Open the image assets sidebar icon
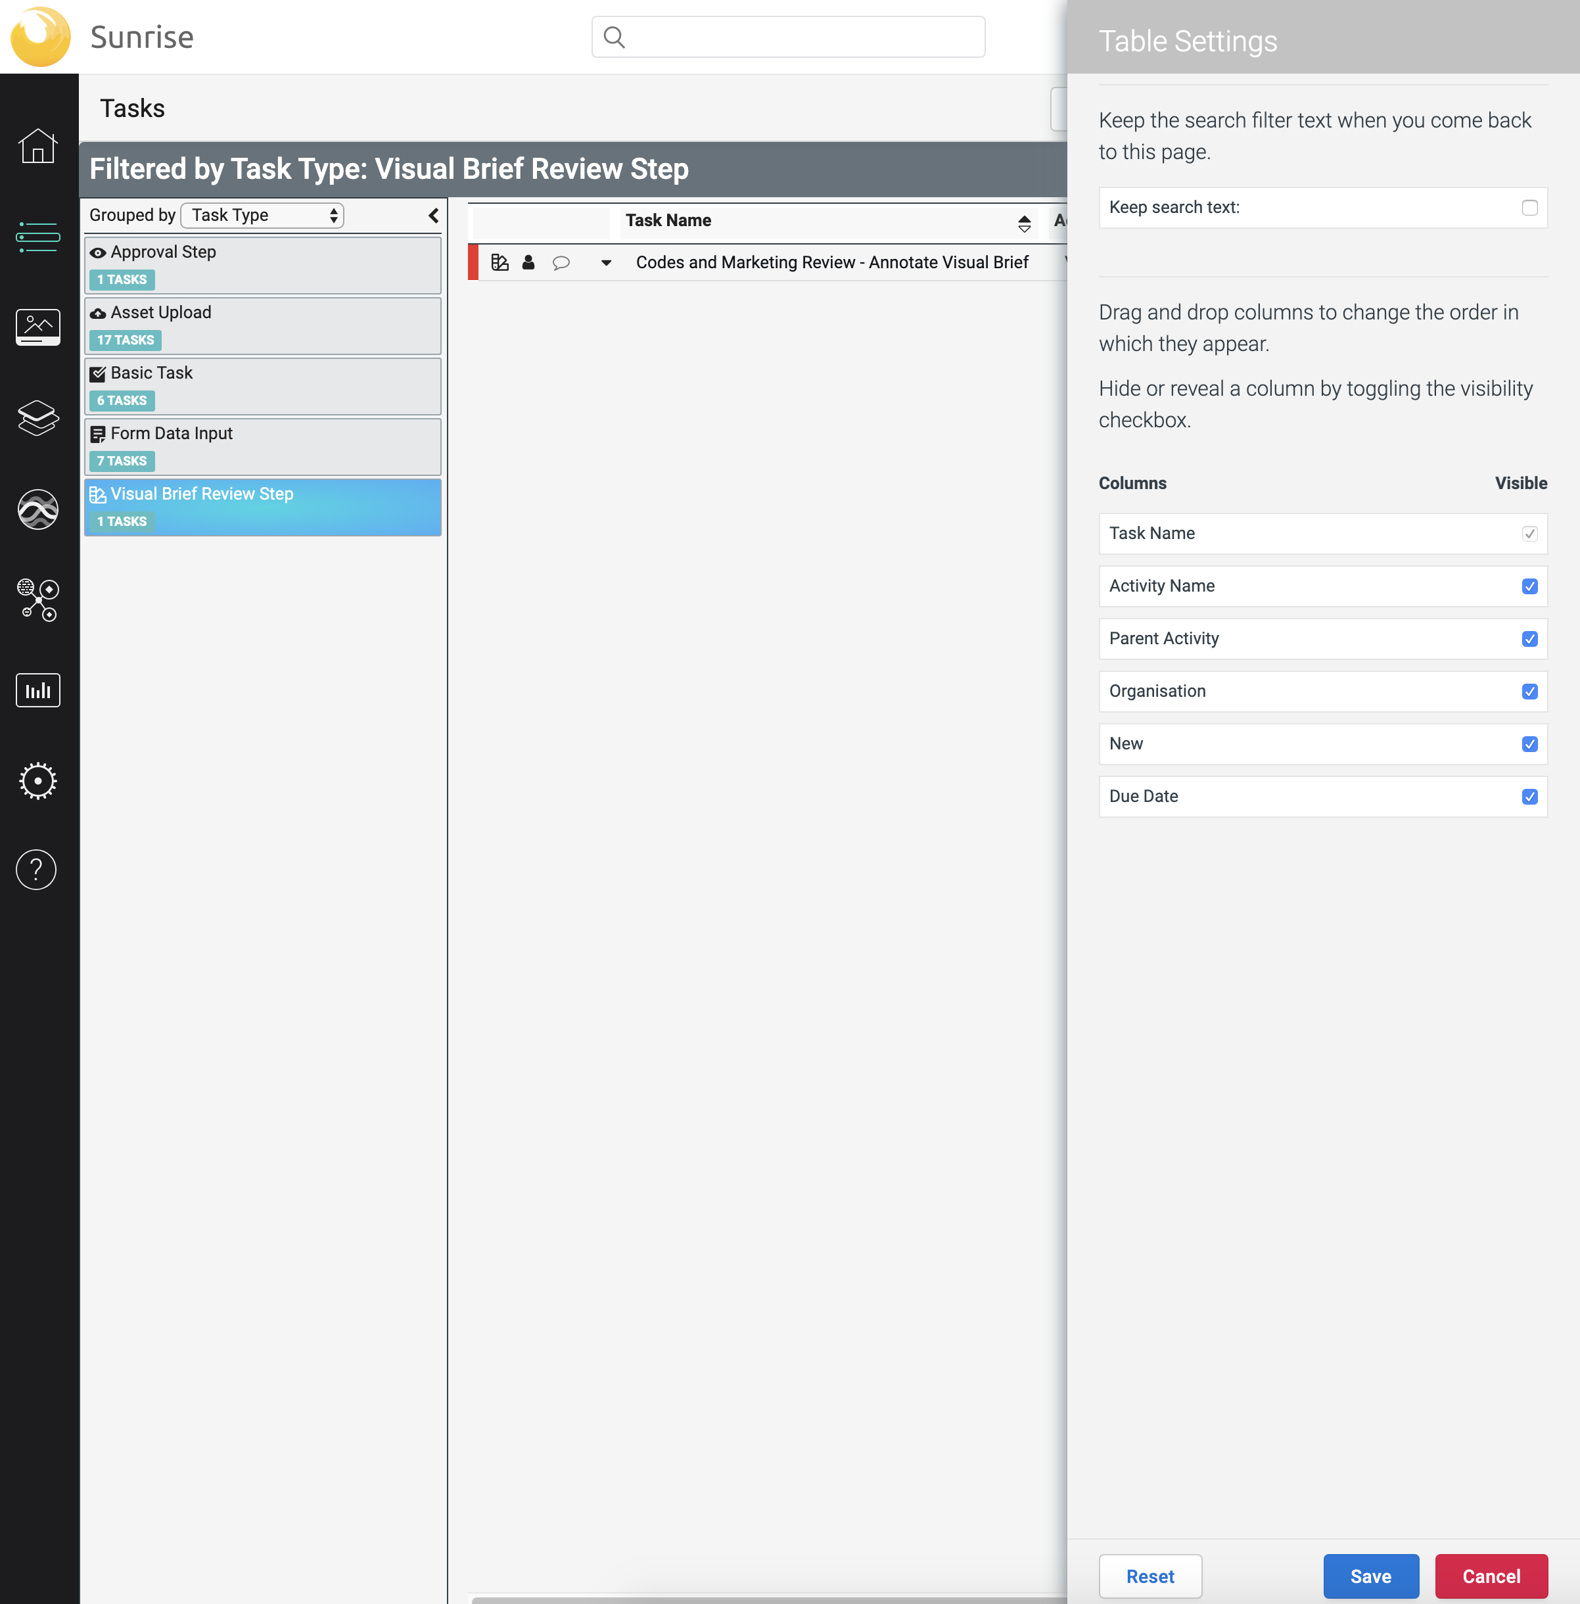The height and width of the screenshot is (1604, 1580). tap(37, 327)
